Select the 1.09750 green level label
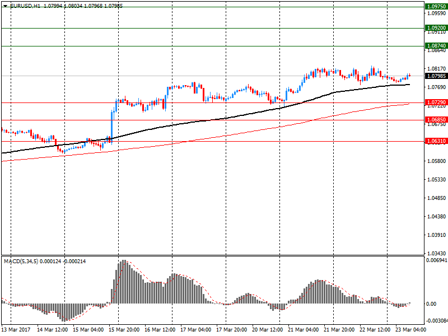 click(436, 7)
